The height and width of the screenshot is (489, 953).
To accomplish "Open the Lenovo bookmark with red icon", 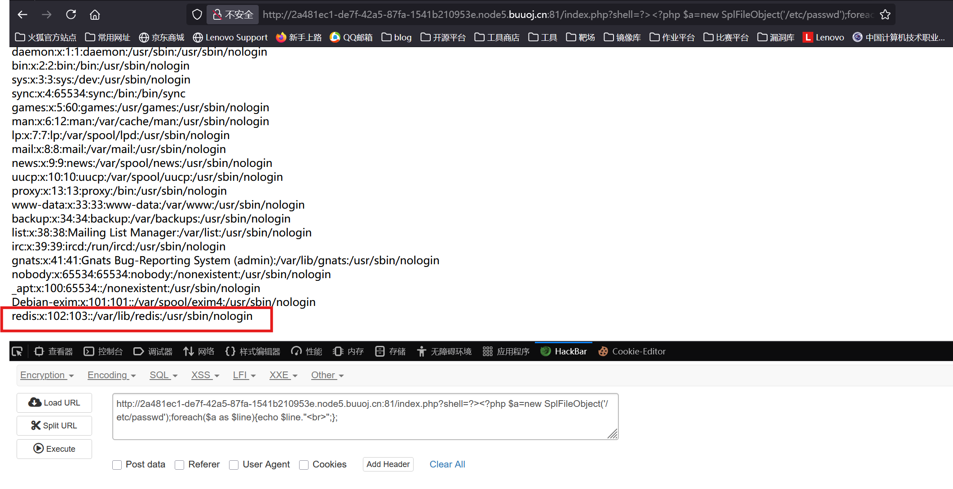I will (x=824, y=37).
